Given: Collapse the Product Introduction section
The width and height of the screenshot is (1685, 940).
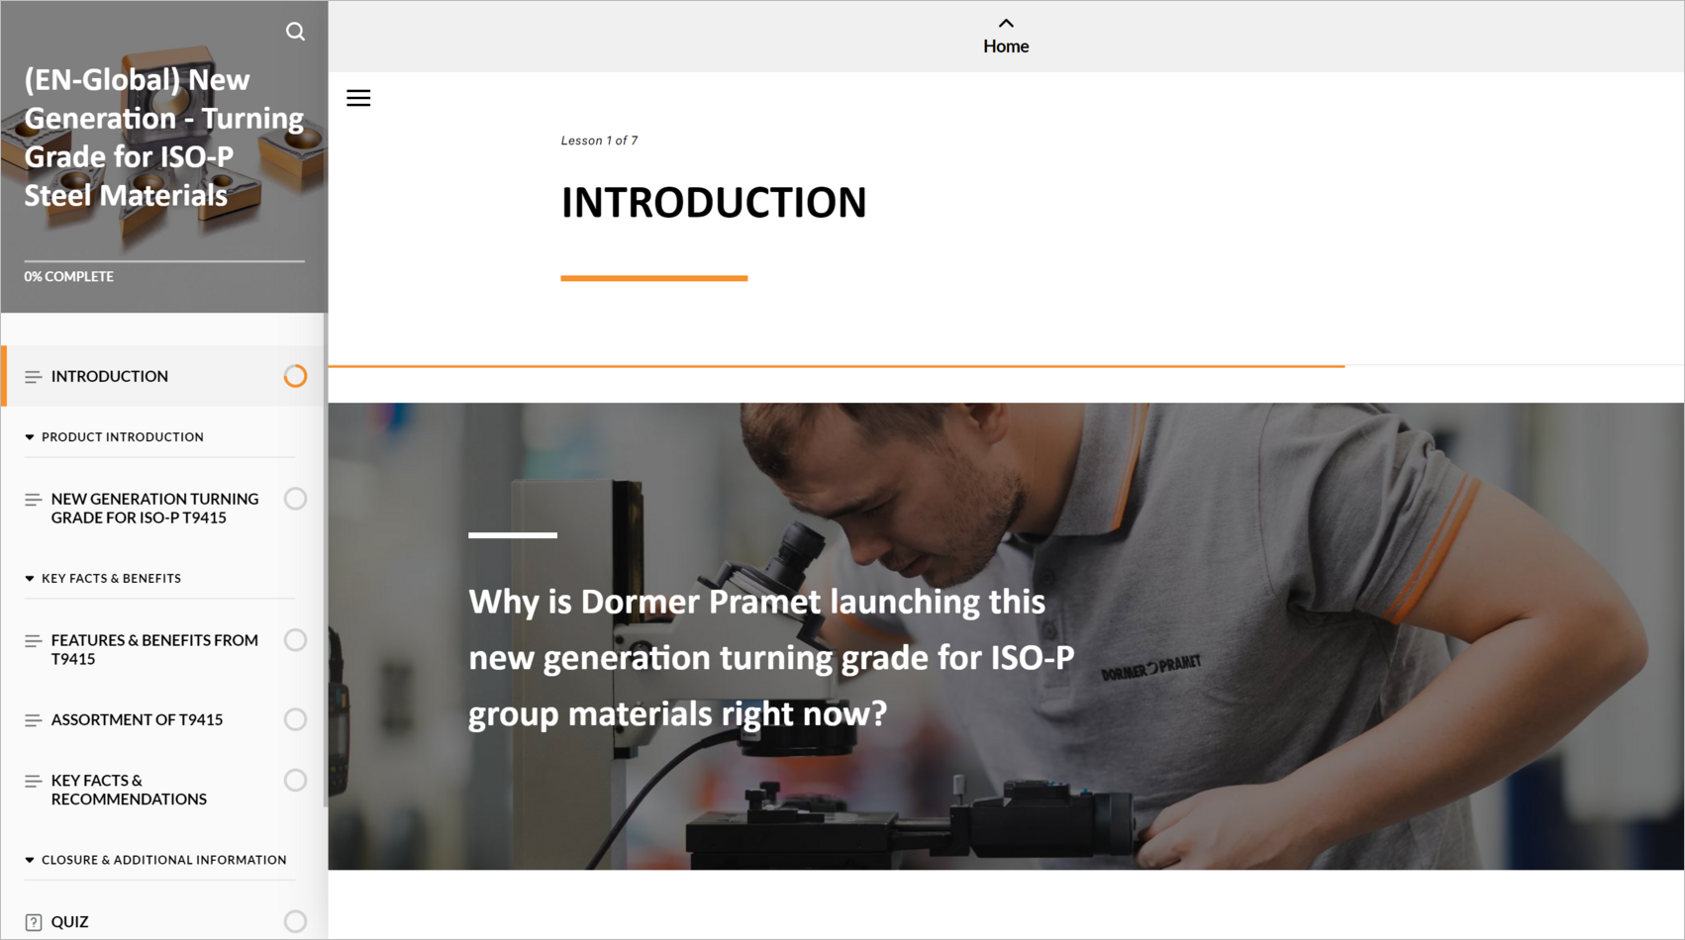Looking at the screenshot, I should 30,437.
